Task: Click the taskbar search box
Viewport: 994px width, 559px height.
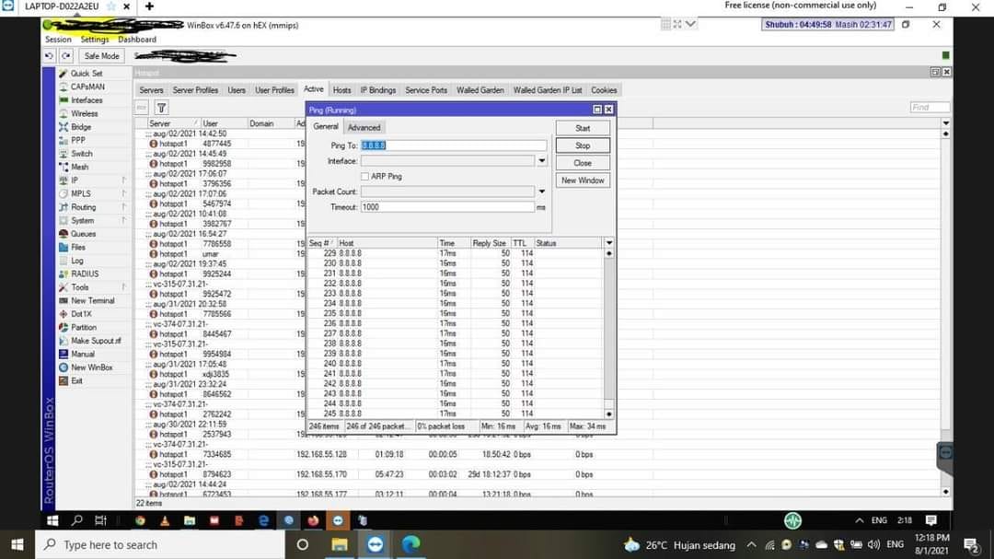Action: coord(160,544)
